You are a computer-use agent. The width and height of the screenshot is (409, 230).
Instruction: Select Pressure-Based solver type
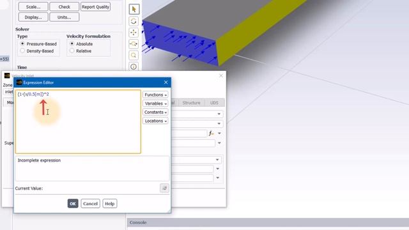tap(38, 44)
